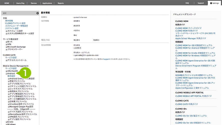Open Android 基本設定
Viewport: 222px width, 125px height.
pos(11,76)
